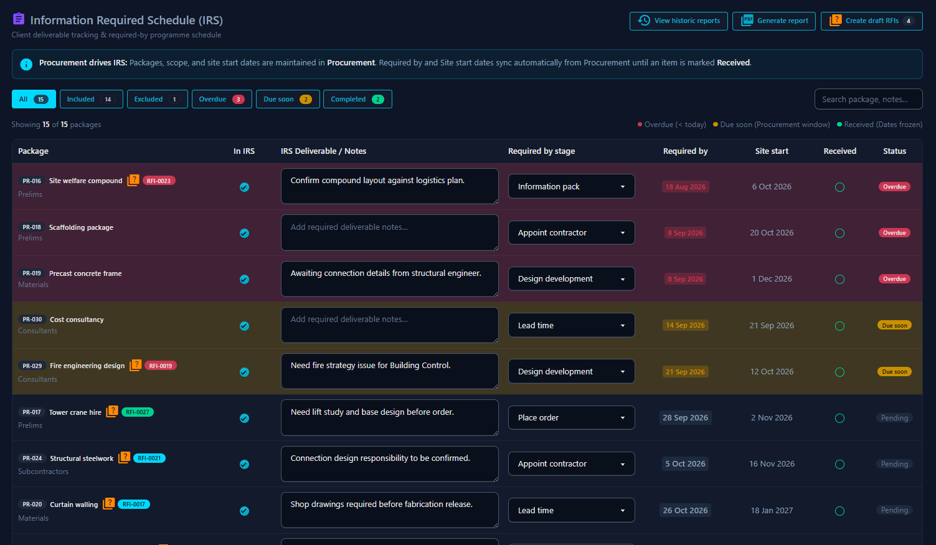Open Design development dropdown for Fire engineering design

[571, 371]
